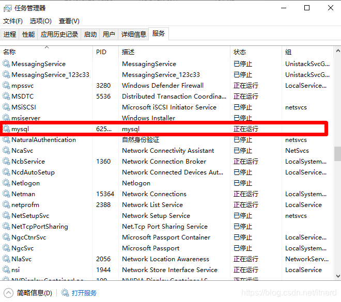Click the Task Manager title bar icon
The height and width of the screenshot is (302, 341).
pos(7,8)
